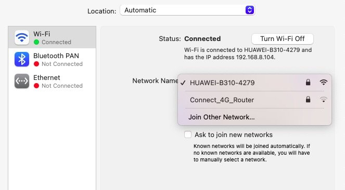Click the Status Connected text
The image size is (345, 190).
pos(202,38)
